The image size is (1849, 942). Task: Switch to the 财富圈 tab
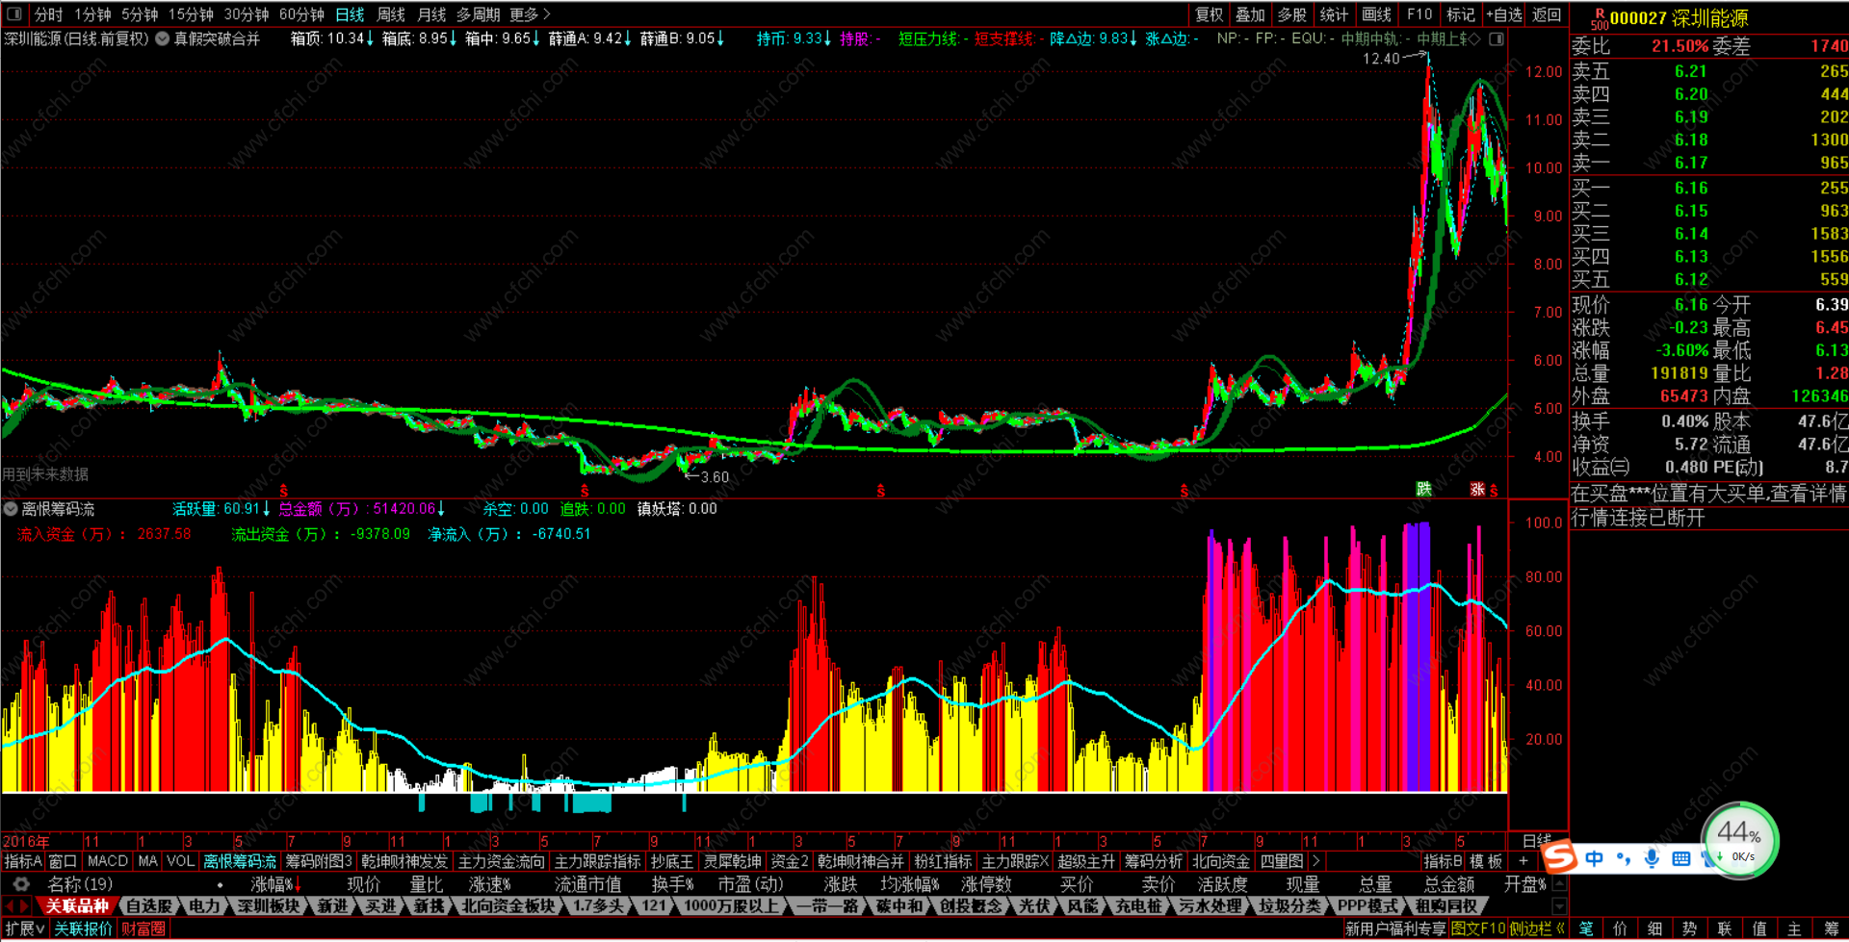(x=143, y=929)
